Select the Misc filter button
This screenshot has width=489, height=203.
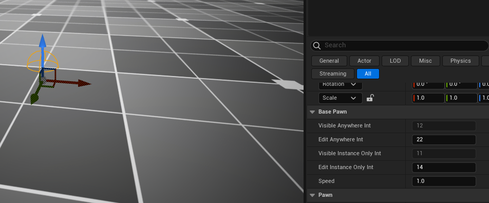425,61
